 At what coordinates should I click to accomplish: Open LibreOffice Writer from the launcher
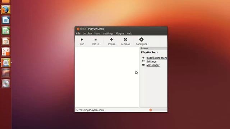(6, 20)
